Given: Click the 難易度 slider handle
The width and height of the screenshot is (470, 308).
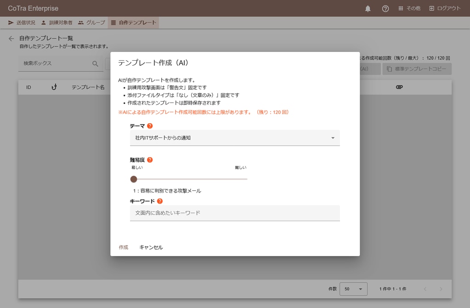Looking at the screenshot, I should 134,179.
